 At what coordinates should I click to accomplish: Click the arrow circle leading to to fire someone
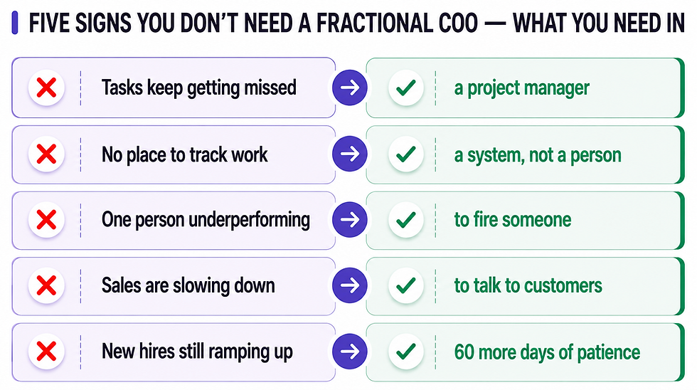pyautogui.click(x=350, y=220)
